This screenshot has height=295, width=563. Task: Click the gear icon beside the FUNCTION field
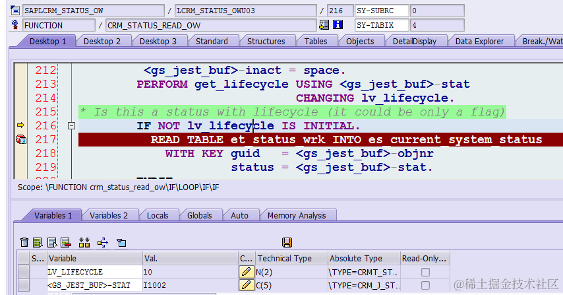pos(15,25)
